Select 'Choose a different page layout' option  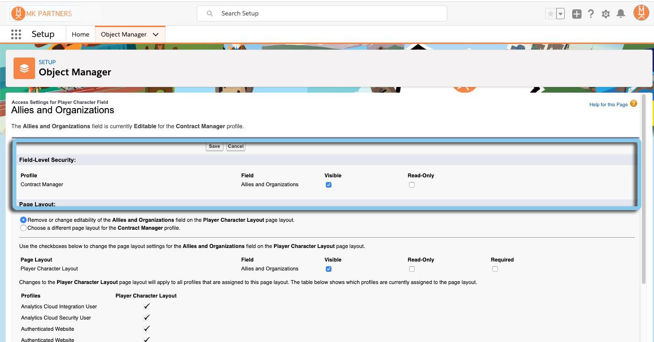click(23, 228)
